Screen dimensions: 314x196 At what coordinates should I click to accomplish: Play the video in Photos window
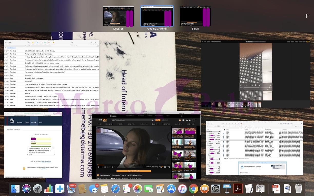point(256,85)
